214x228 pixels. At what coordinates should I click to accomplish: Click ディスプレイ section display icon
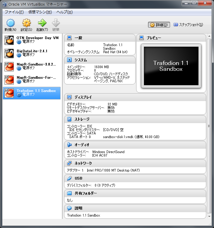click(69, 97)
